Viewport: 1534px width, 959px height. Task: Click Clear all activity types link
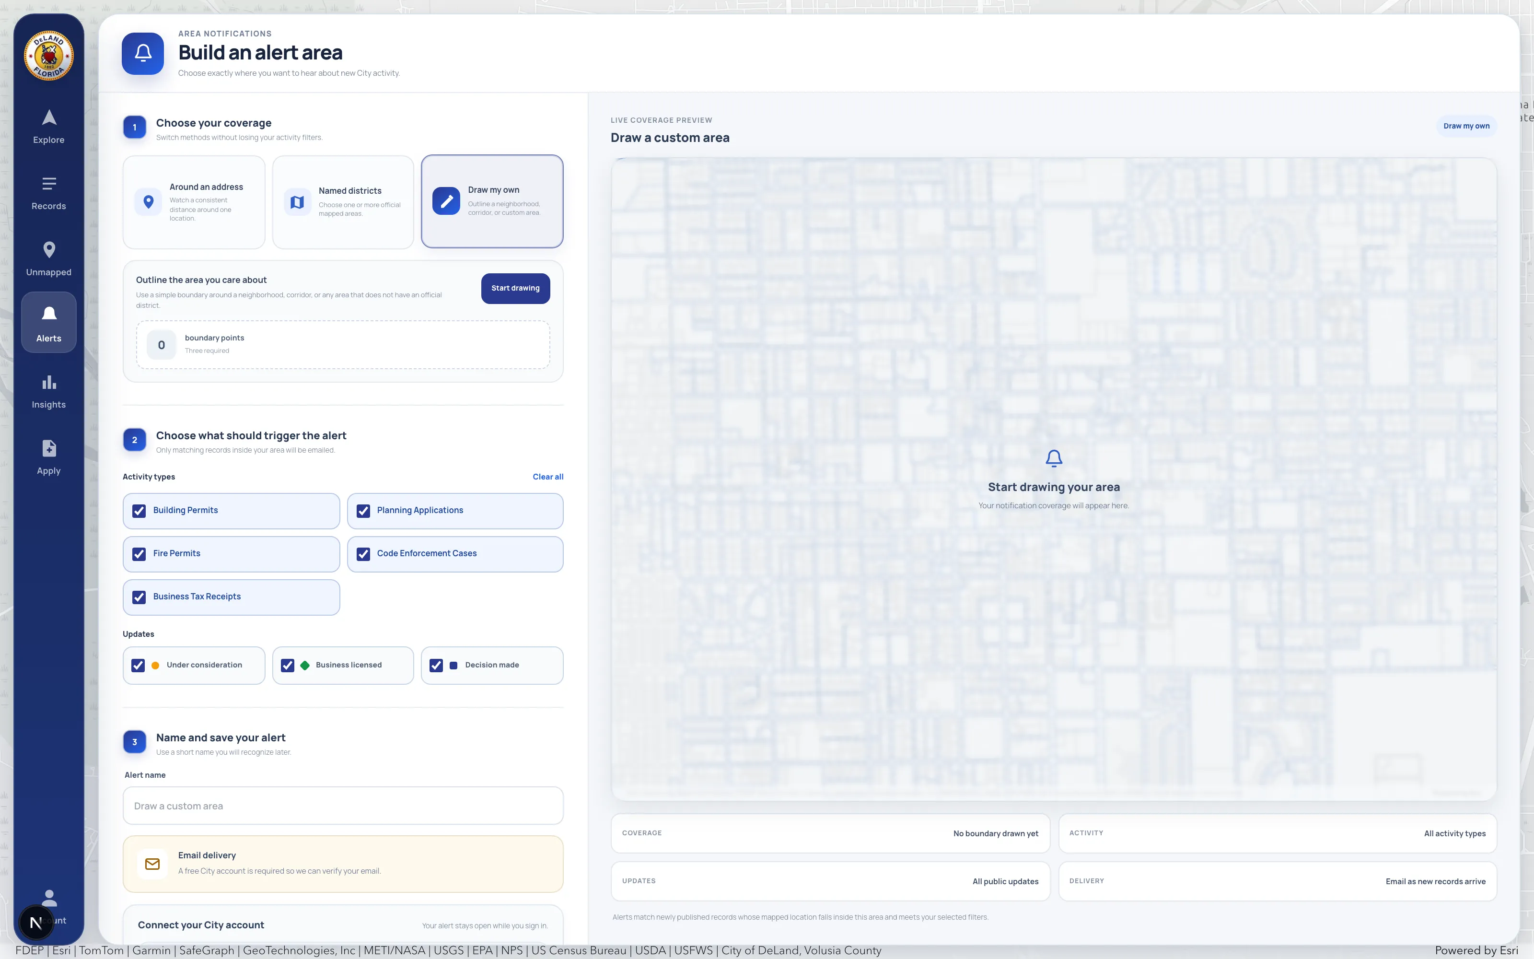(547, 477)
